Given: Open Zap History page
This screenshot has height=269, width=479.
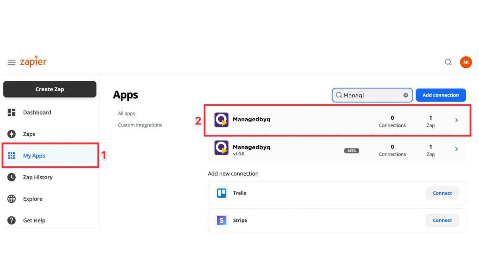Looking at the screenshot, I should click(x=38, y=177).
